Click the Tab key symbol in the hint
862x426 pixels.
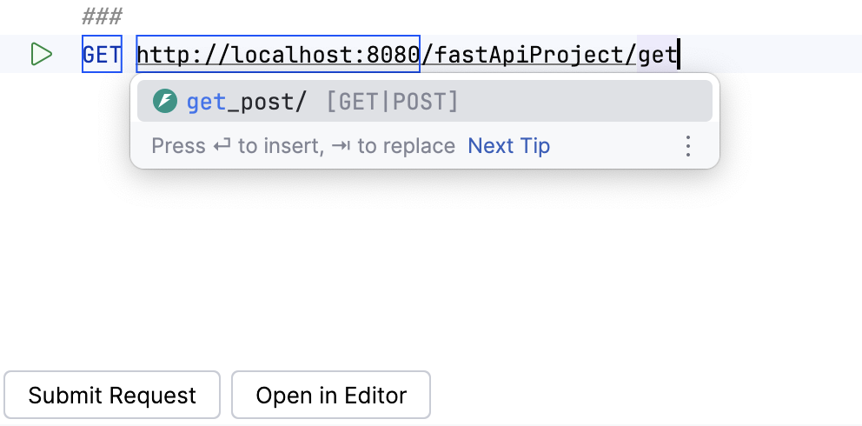click(x=341, y=146)
